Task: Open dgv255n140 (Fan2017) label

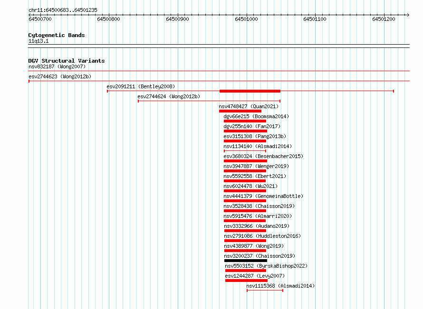Action: pos(252,126)
